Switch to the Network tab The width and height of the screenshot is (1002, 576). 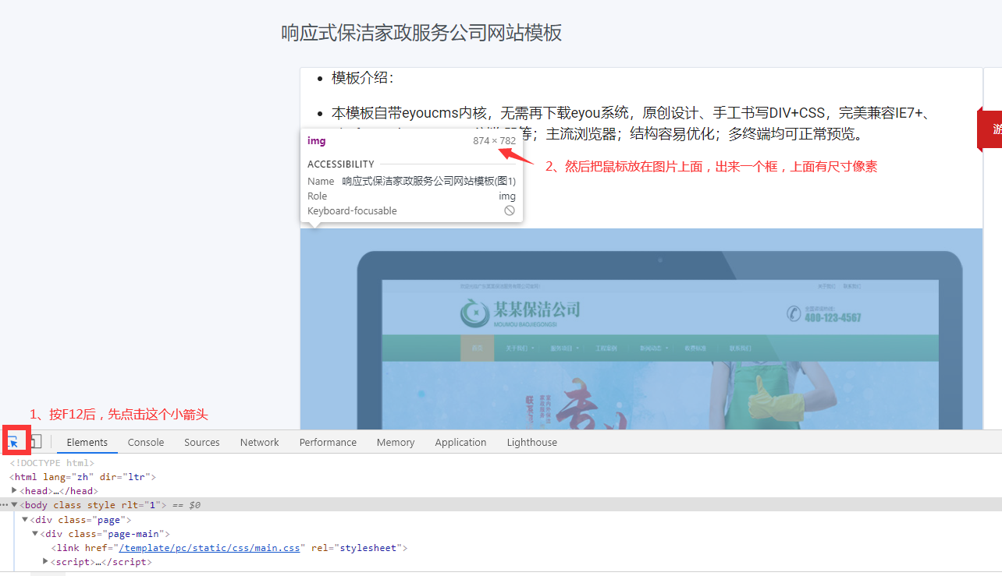[x=260, y=442]
